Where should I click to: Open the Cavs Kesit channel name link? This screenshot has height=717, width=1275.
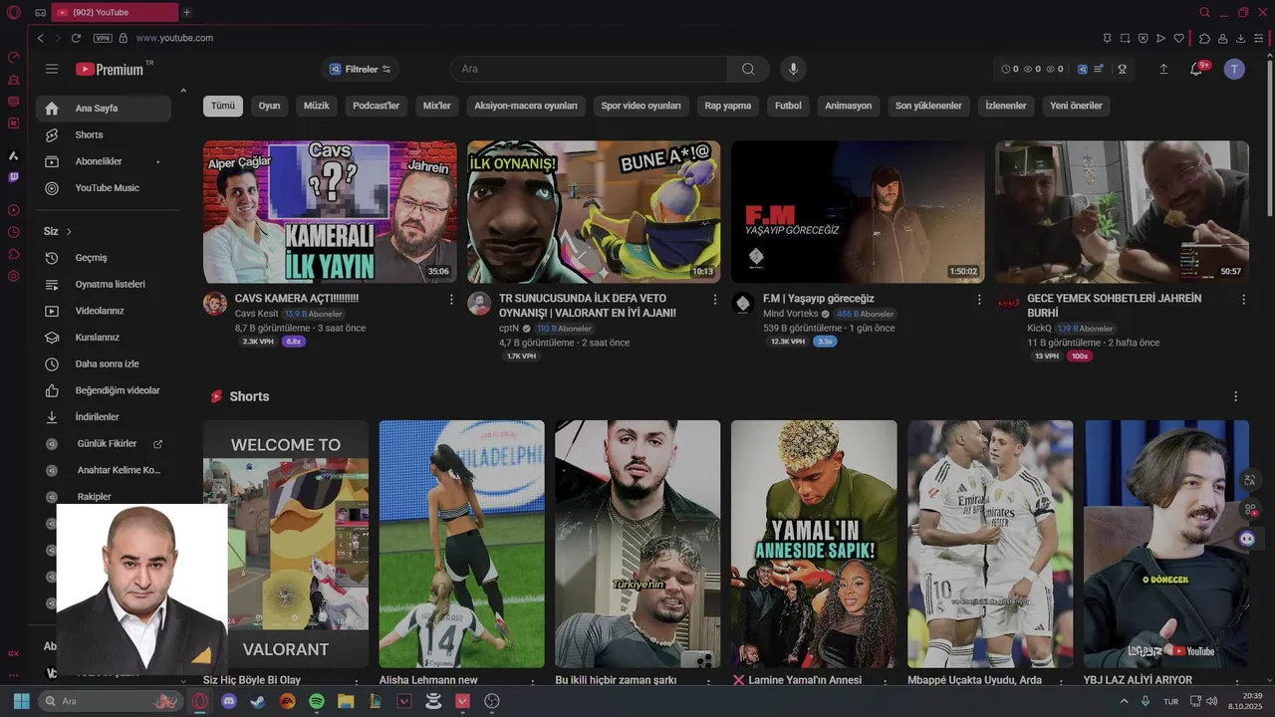click(x=257, y=314)
